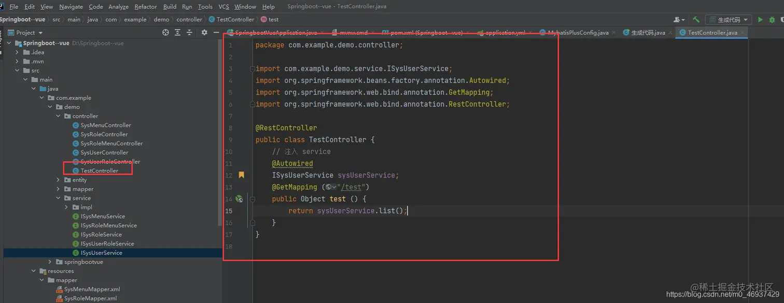This screenshot has width=784, height=303.
Task: Click sysUserService.list() call on line 15
Action: pyautogui.click(x=360, y=211)
